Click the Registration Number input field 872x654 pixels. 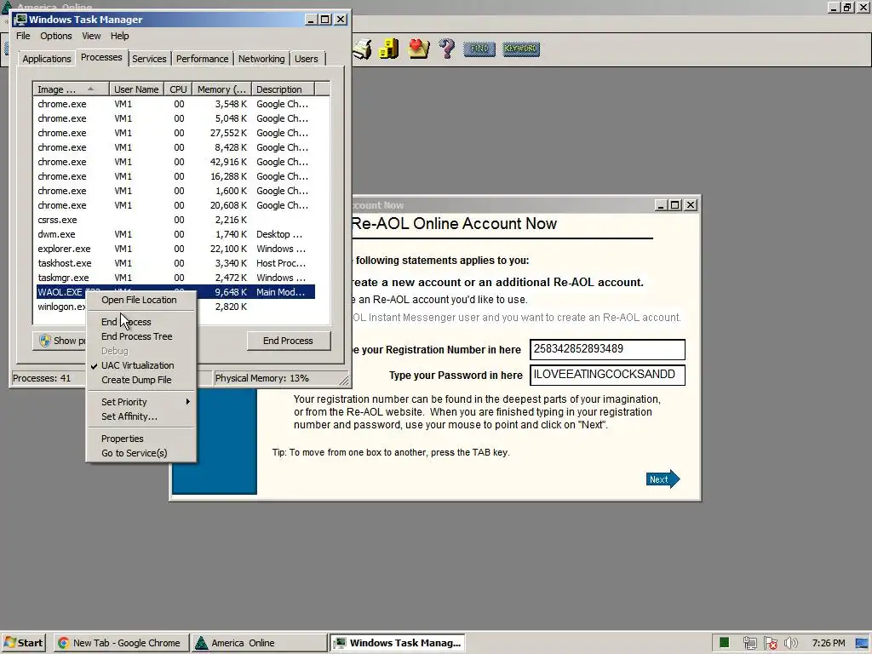click(x=607, y=349)
